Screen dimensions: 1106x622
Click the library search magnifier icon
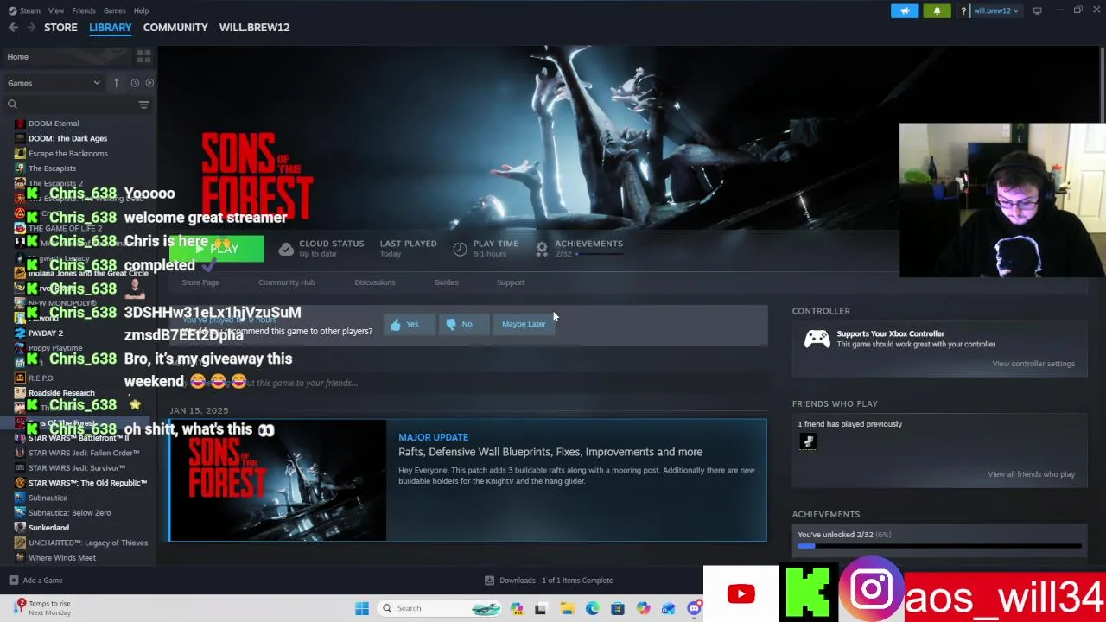[12, 105]
